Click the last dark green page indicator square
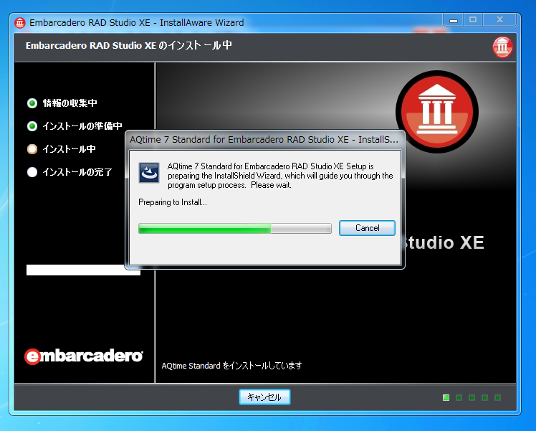Viewport: 536px width, 431px height. [497, 397]
